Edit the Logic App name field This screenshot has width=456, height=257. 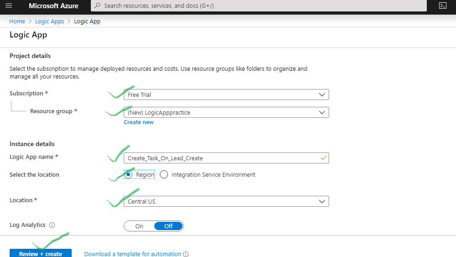[226, 158]
